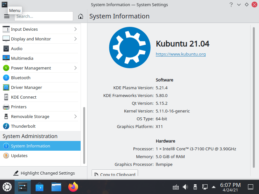Launch Discover software center from taskbar
Image resolution: width=259 pixels, height=194 pixels.
click(x=39, y=187)
